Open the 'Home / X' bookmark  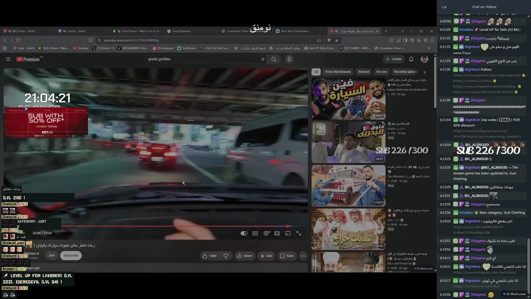103,48
